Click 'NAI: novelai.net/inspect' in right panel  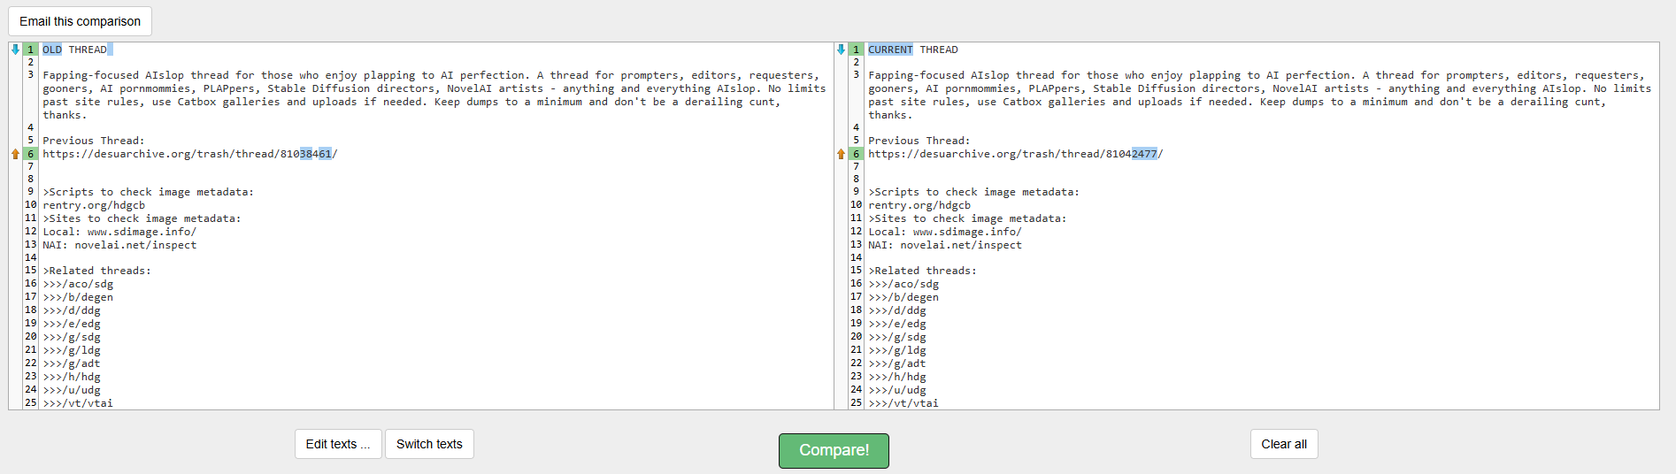point(945,245)
